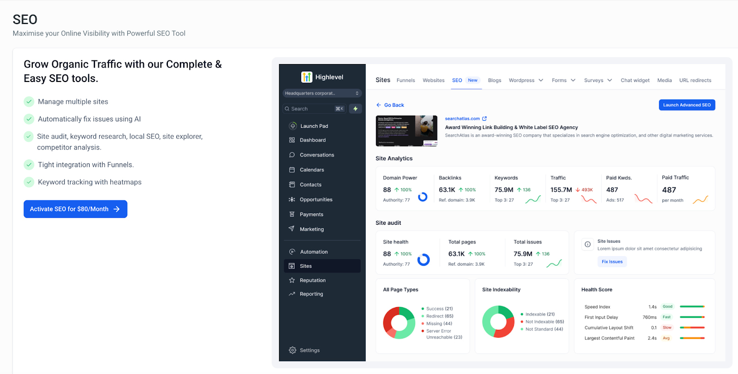Click the Domain Power circular progress ring

pos(423,197)
